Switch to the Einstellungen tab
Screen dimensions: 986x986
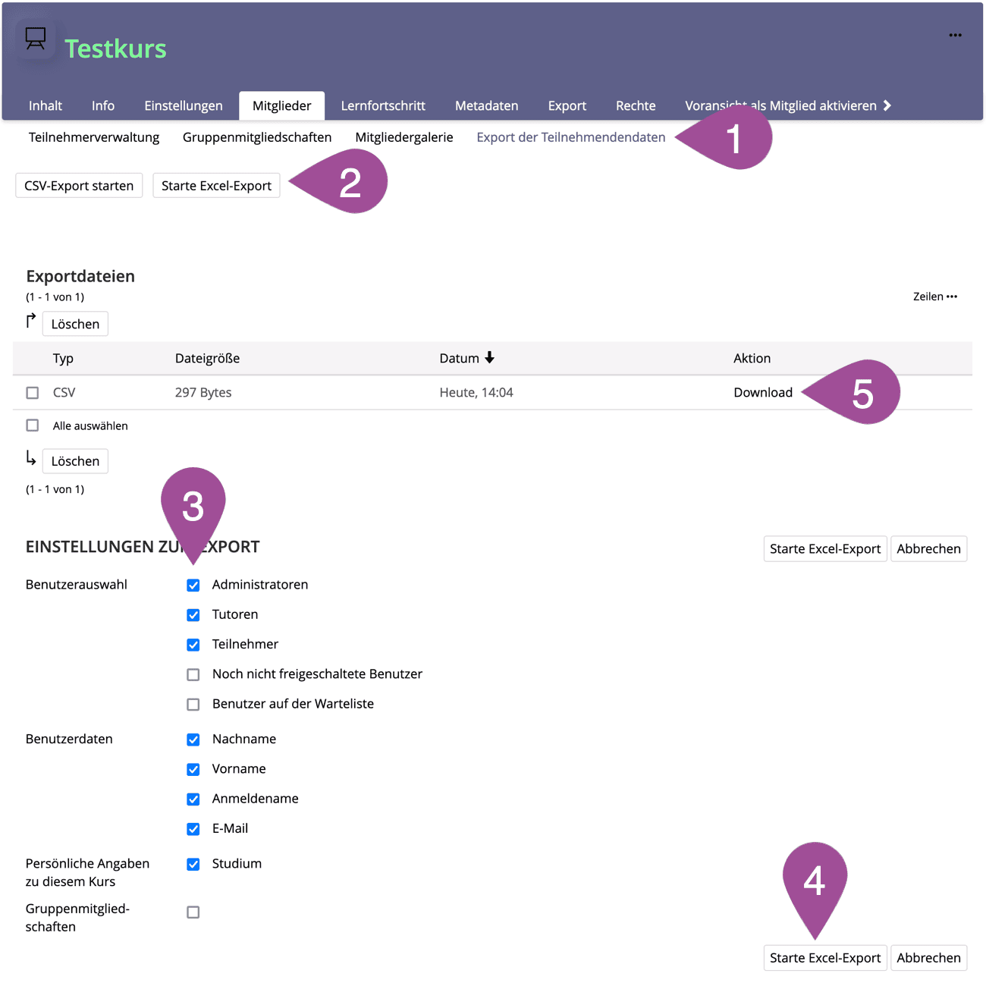tap(184, 106)
